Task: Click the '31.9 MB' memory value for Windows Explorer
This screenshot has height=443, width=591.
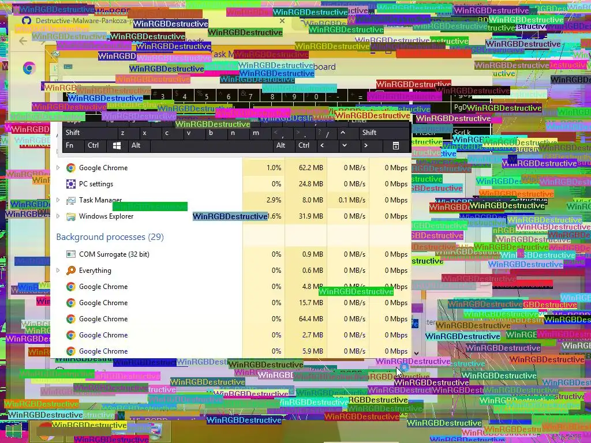Action: [x=311, y=216]
